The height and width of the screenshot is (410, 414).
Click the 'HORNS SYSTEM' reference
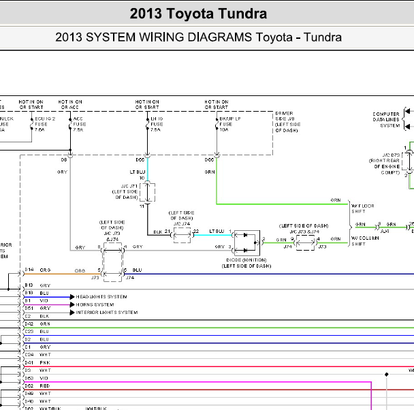coord(95,304)
